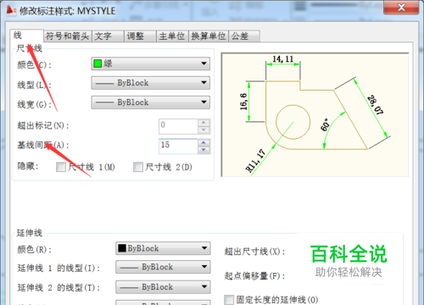Click the green color swatch in 颜色 dropdown
Image resolution: width=424 pixels, height=305 pixels.
pyautogui.click(x=98, y=64)
